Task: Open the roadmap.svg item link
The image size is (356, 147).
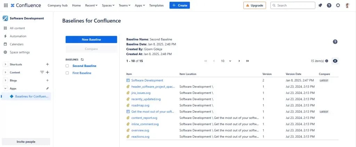Action: 140,105
